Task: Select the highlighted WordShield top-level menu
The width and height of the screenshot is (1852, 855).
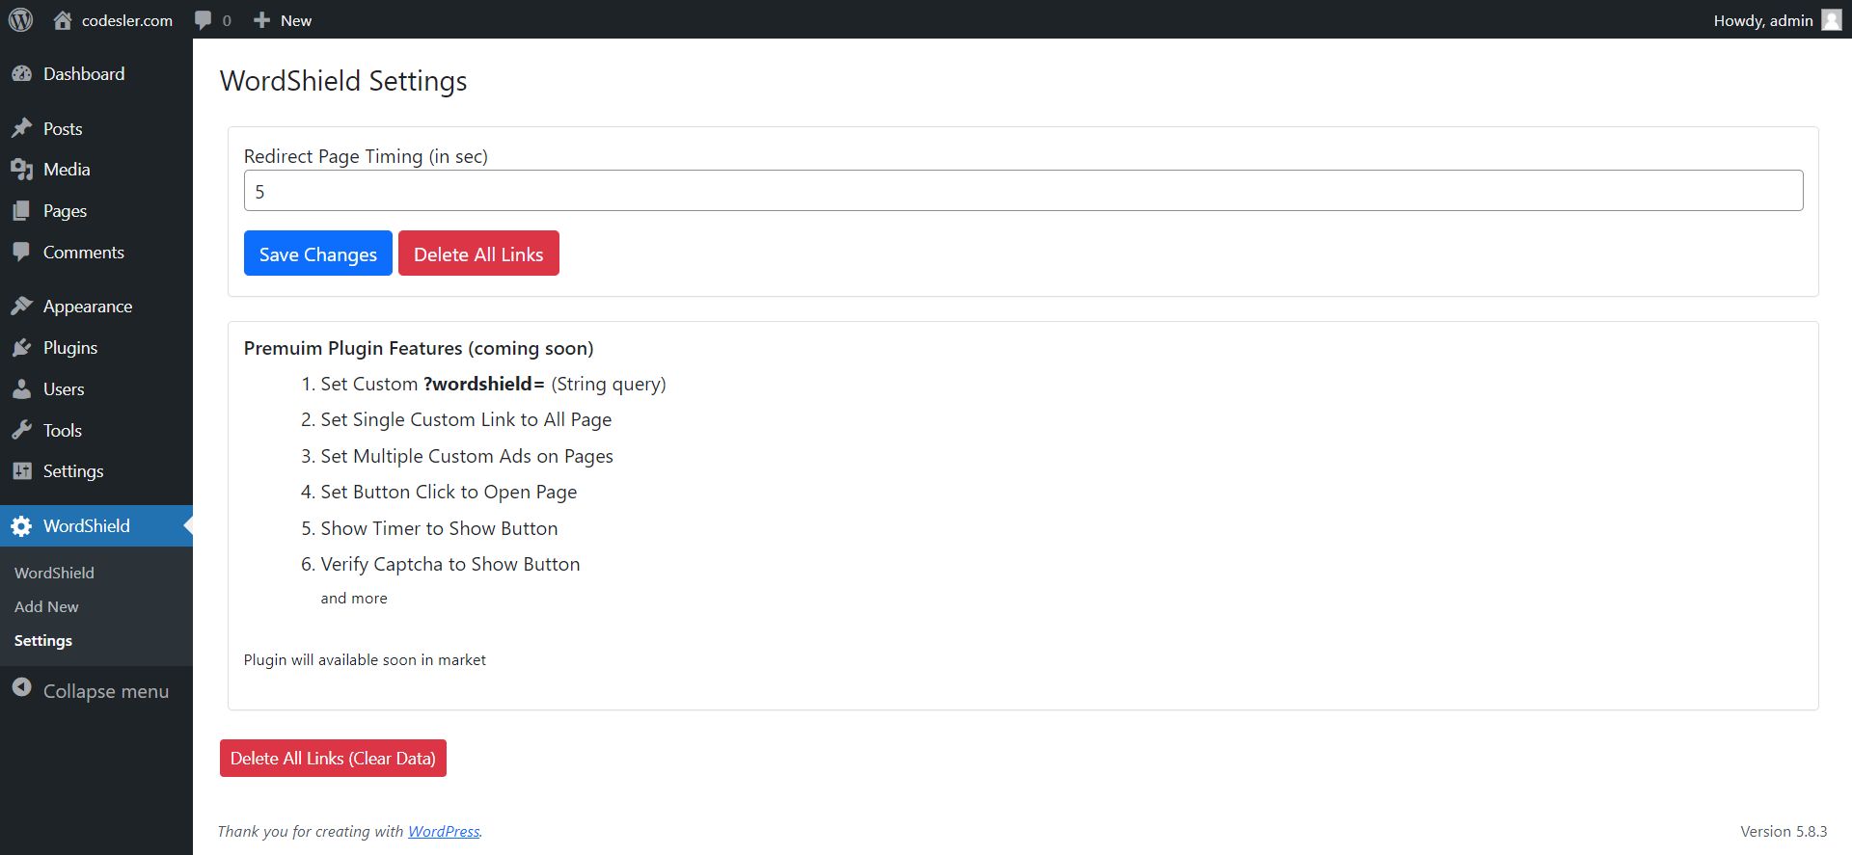Action: click(x=96, y=526)
